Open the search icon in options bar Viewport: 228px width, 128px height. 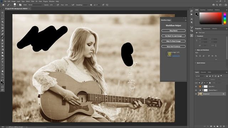coord(217,5)
